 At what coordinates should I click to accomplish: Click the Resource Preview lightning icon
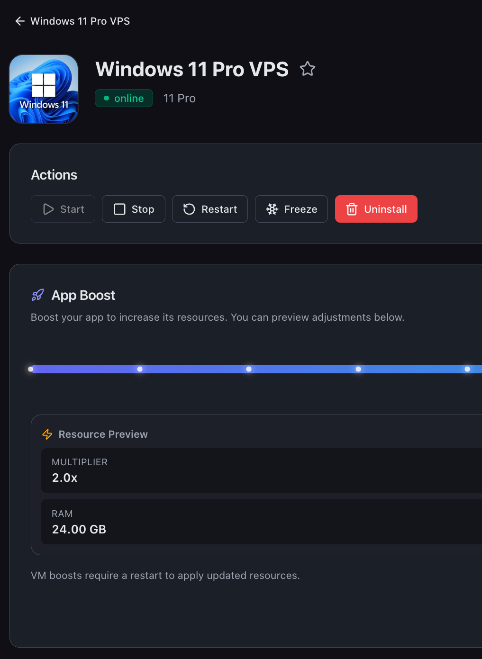click(47, 434)
